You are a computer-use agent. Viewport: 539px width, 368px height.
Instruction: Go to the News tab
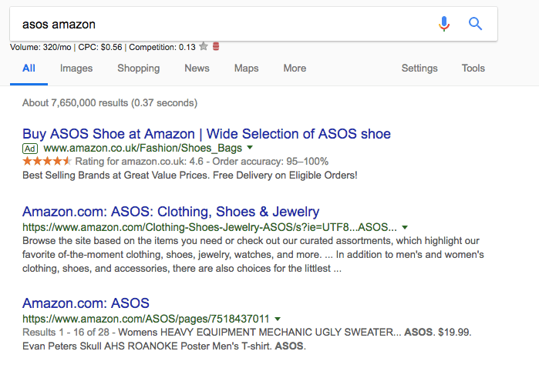point(197,69)
